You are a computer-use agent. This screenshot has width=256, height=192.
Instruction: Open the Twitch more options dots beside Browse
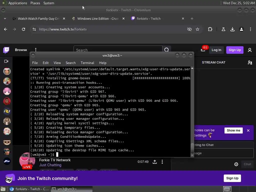point(36,50)
